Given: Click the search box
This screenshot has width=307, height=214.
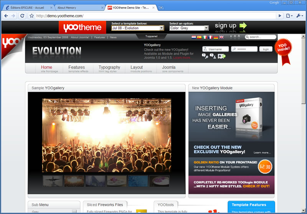Looking at the screenshot, I should click(261, 37).
